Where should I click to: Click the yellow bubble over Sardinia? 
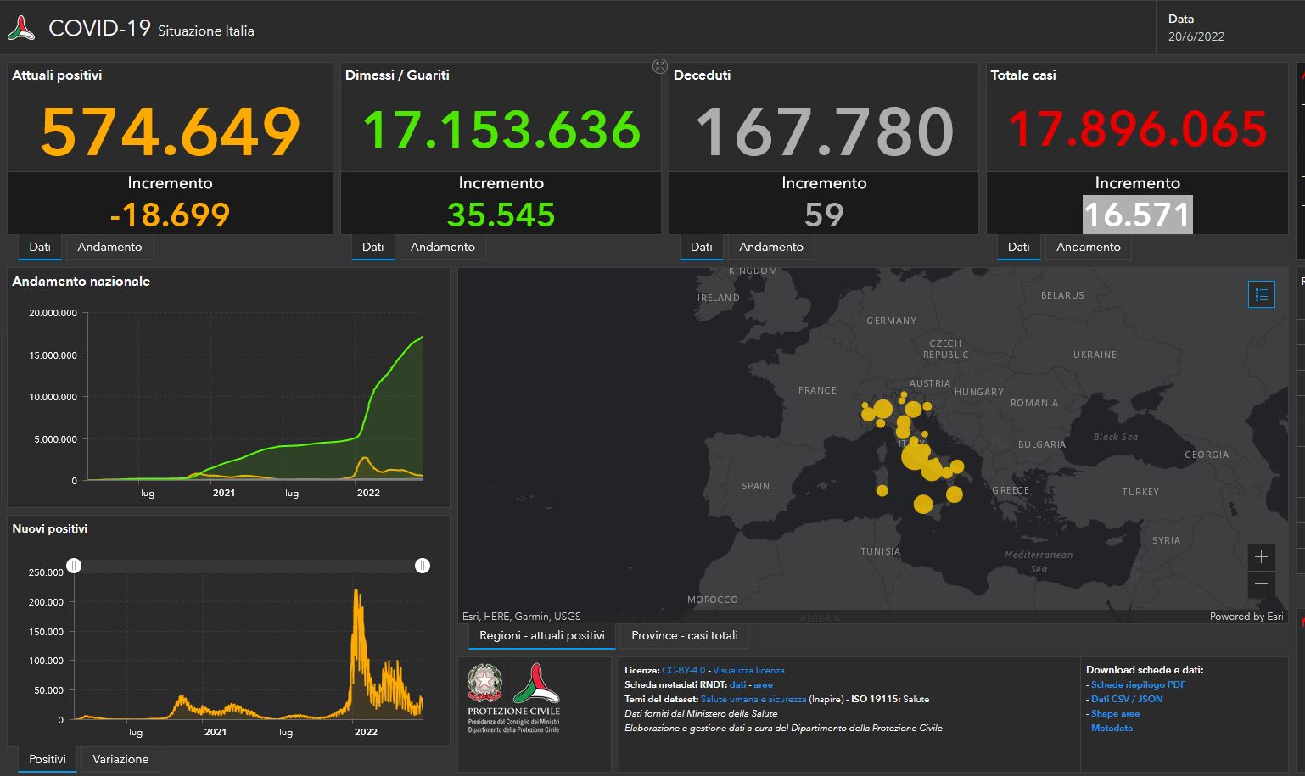(x=882, y=490)
